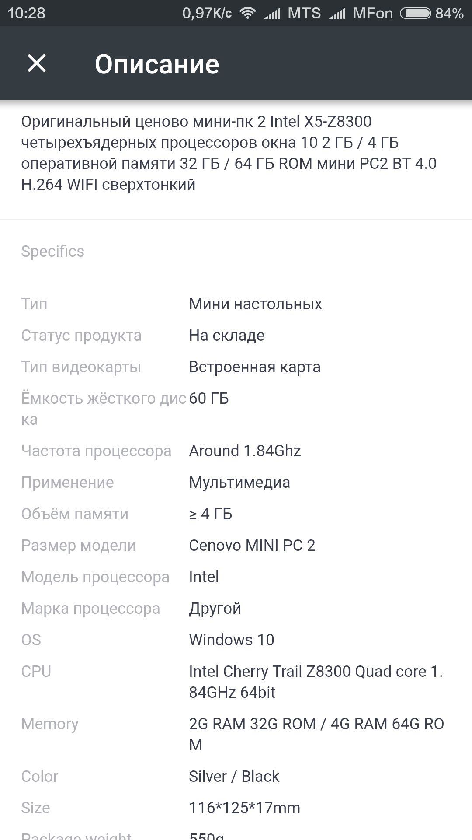This screenshot has width=472, height=840.
Task: Tap the Описание screen title
Action: tap(157, 63)
